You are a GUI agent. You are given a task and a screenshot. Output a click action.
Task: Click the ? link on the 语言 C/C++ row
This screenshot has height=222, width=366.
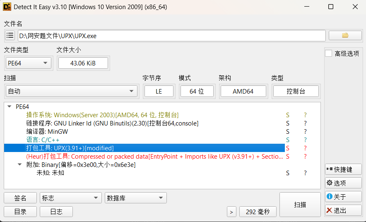(x=305, y=140)
